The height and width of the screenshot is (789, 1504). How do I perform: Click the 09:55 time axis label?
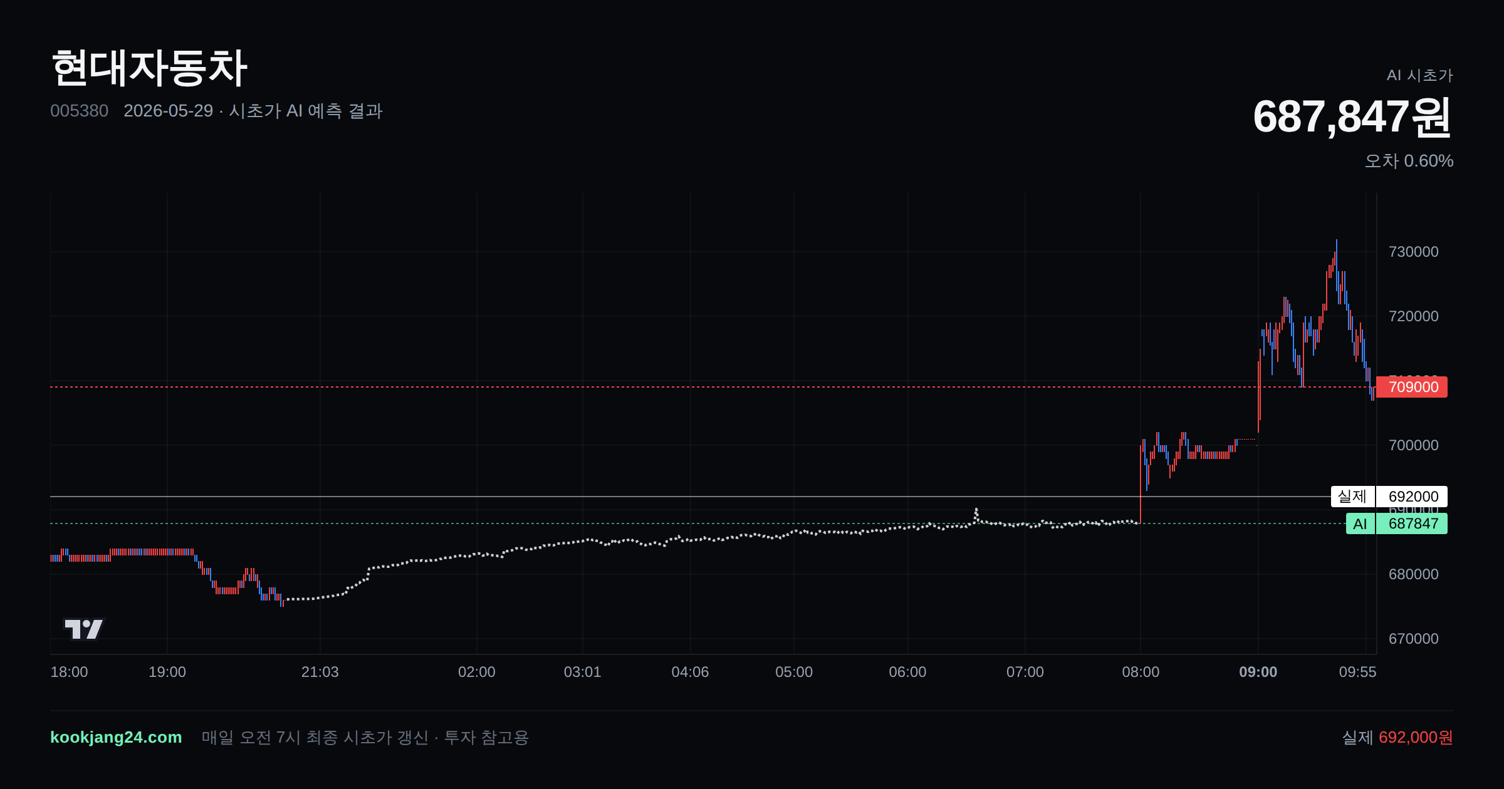[1358, 672]
